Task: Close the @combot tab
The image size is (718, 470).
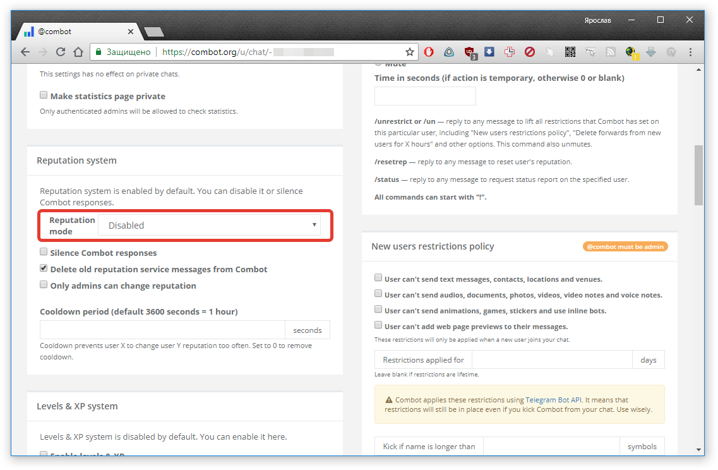Action: pyautogui.click(x=131, y=32)
